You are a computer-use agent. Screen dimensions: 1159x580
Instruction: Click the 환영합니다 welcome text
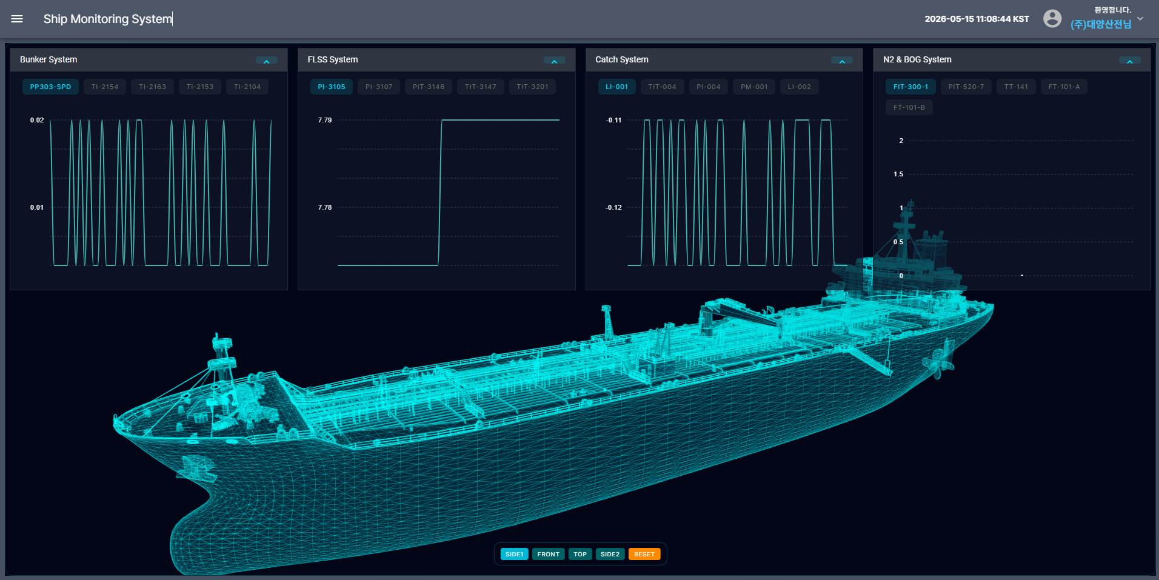(1113, 10)
